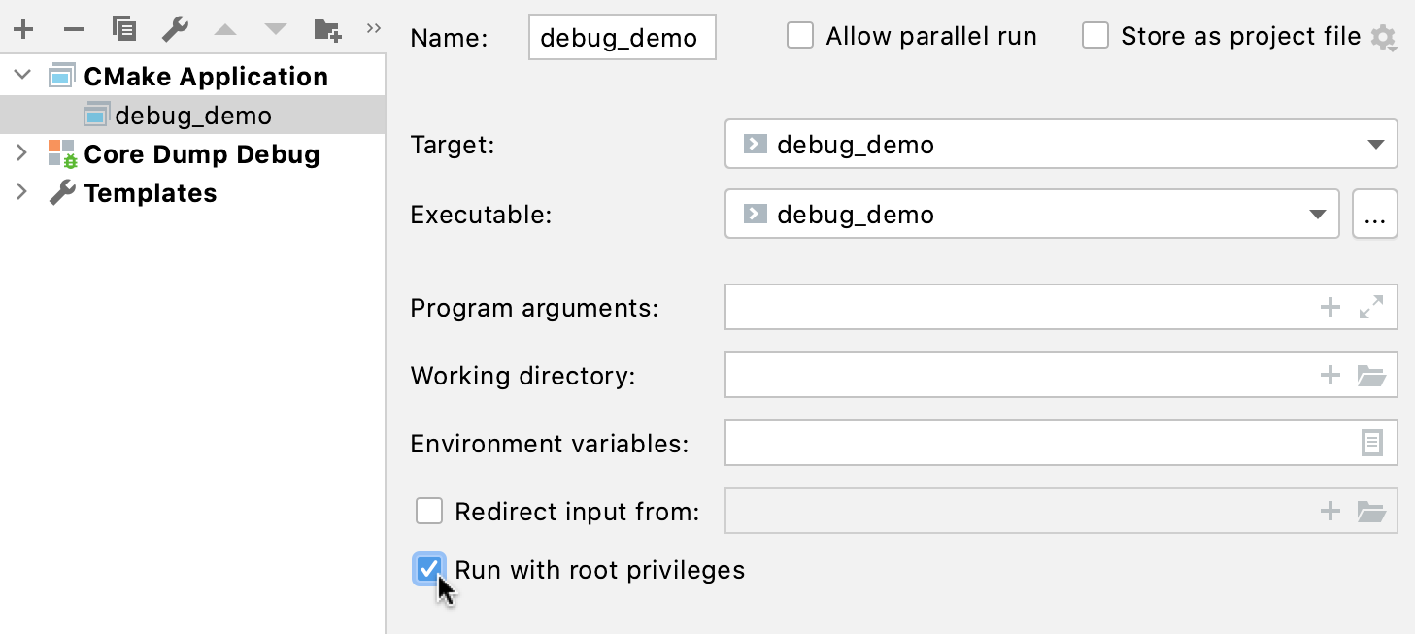Collapse the CMake Application group
1415x634 pixels.
click(x=21, y=76)
